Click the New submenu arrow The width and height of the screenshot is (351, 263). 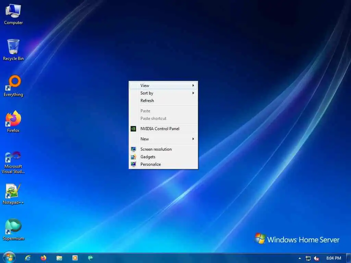193,139
